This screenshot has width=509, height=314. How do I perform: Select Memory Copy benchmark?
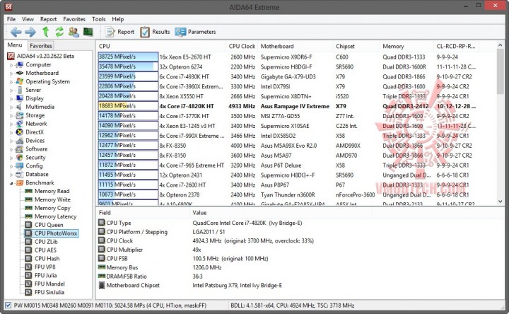pyautogui.click(x=52, y=208)
